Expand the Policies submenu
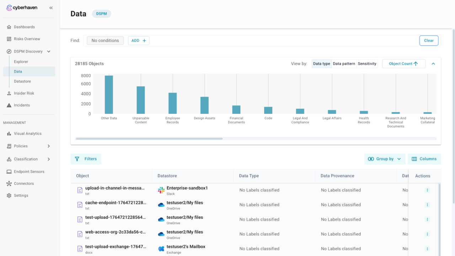The image size is (455, 256). (x=49, y=146)
